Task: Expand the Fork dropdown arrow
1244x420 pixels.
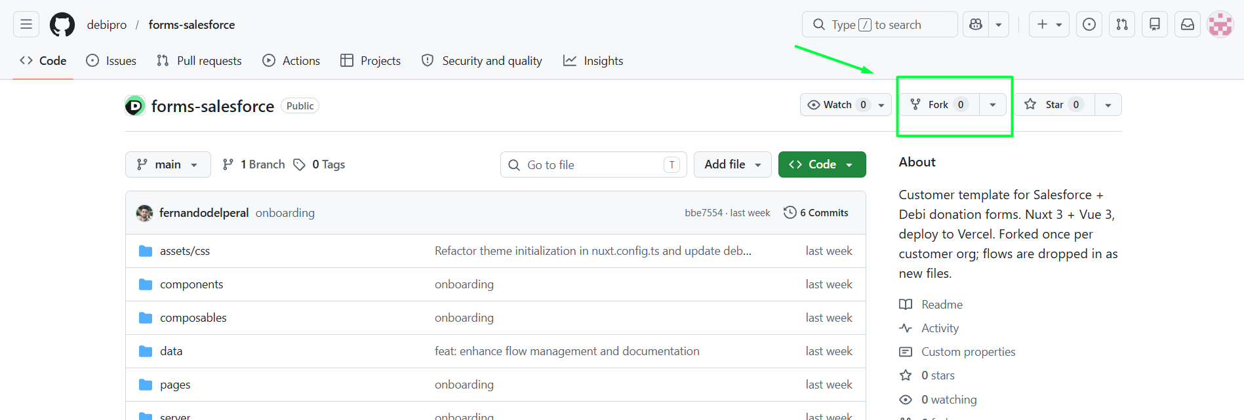Action: tap(993, 105)
